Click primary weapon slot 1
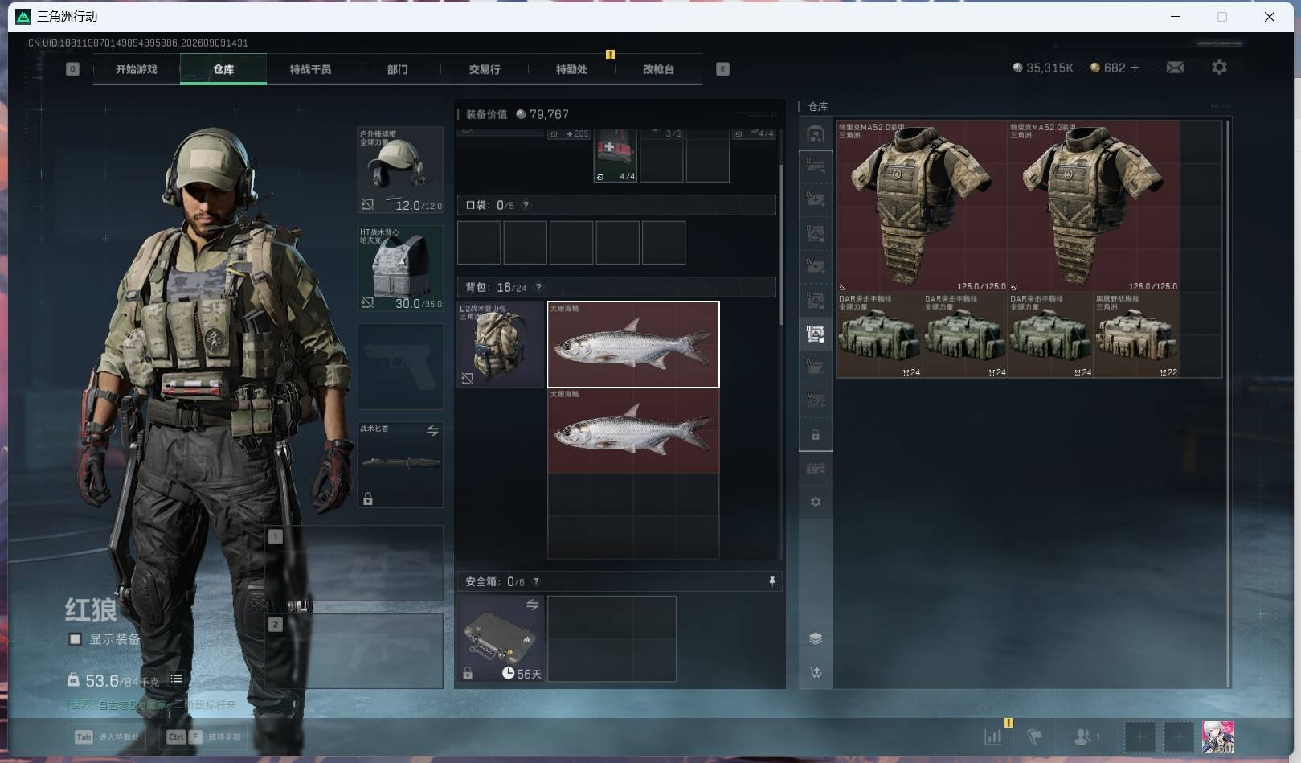1301x763 pixels. (x=354, y=563)
